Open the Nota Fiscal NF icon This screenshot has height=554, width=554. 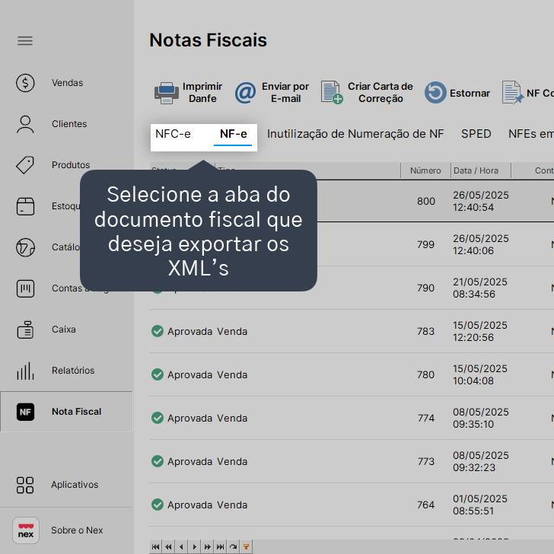tap(25, 412)
